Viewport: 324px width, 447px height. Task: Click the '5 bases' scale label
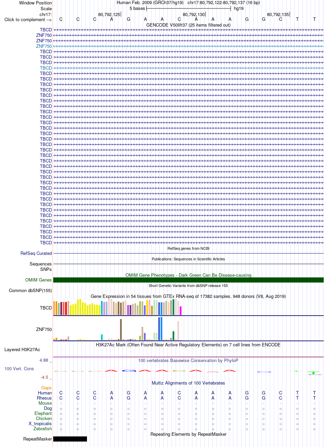click(137, 8)
